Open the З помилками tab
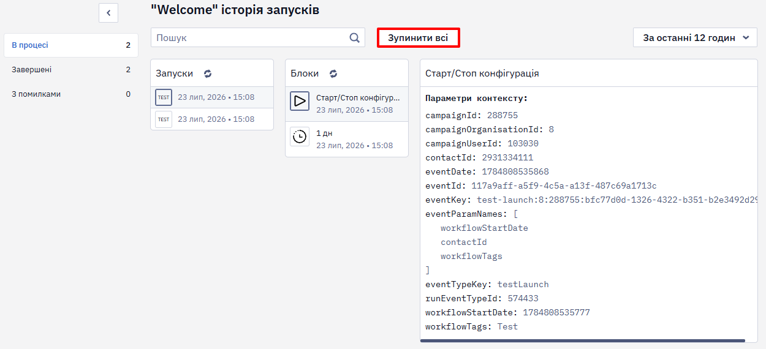The image size is (766, 349). click(71, 94)
